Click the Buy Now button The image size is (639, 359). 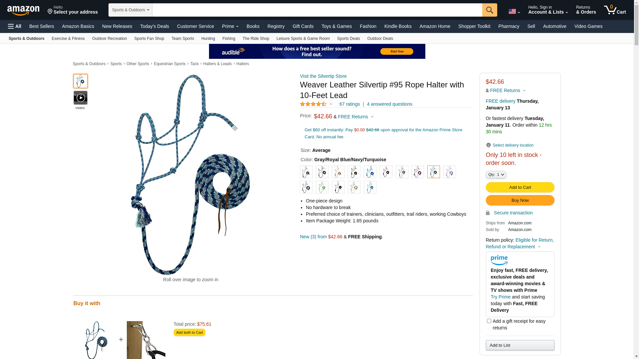tap(520, 200)
